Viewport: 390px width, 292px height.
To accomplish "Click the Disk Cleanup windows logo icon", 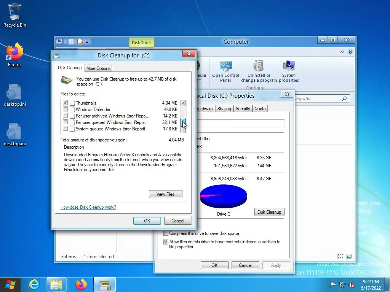I will click(x=66, y=80).
